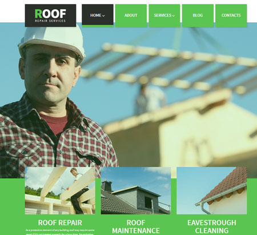Navigate to the Blog page
257x235 pixels.
(x=198, y=15)
